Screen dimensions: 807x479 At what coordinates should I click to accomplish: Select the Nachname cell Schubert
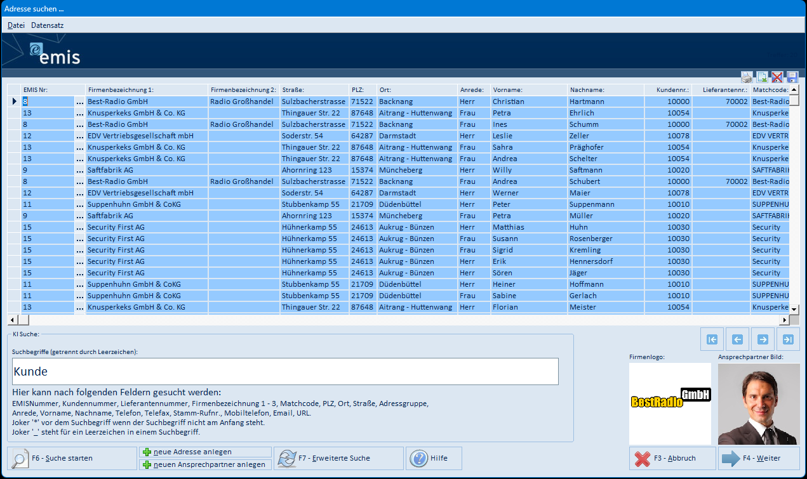[x=606, y=181]
